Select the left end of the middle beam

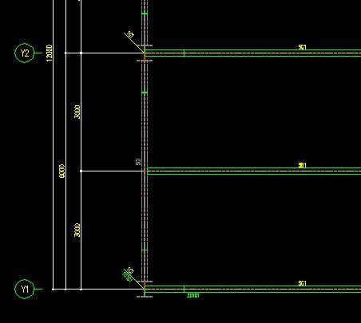[147, 171]
